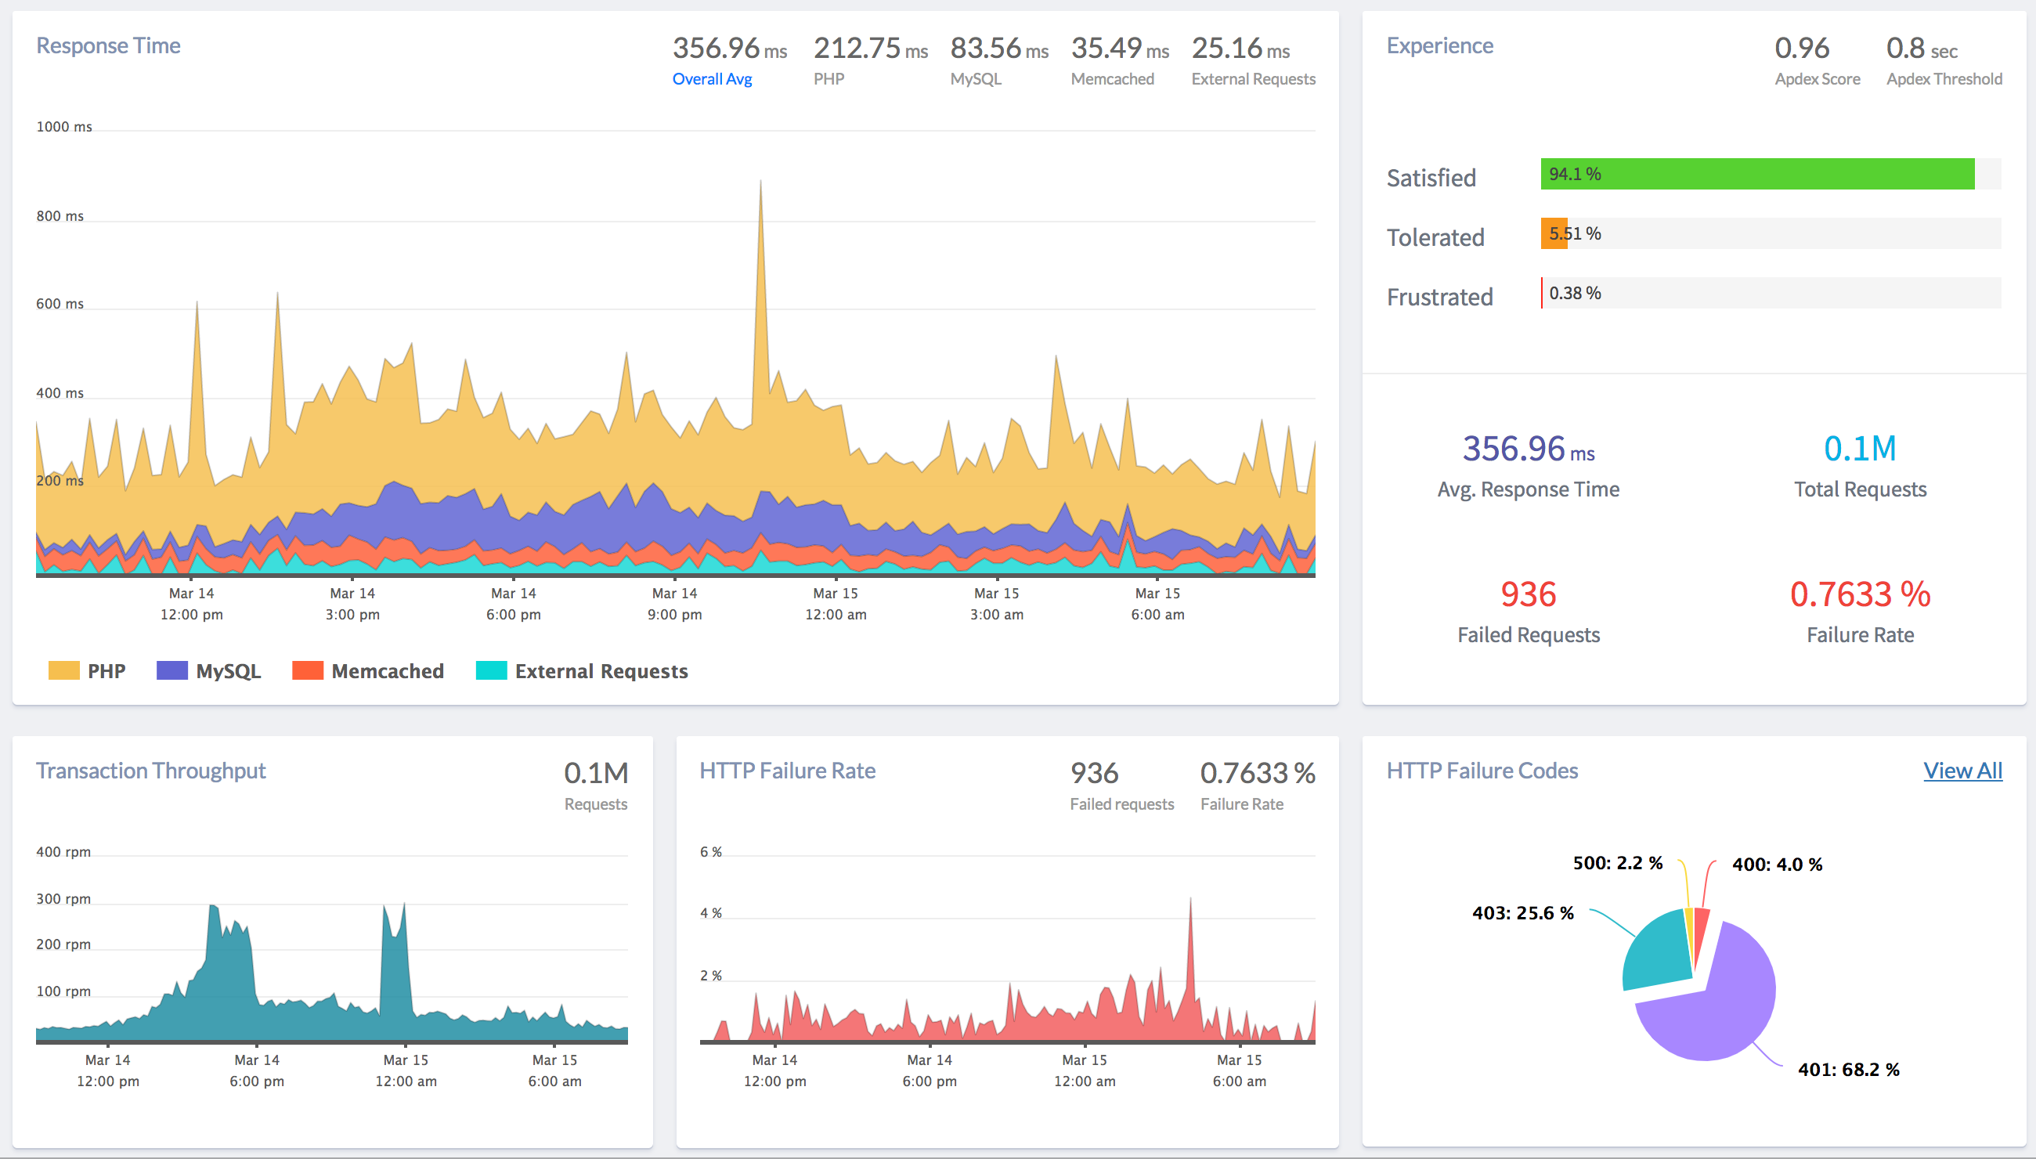
Task: Click the HTTP Failure Rate panel title
Action: (x=787, y=771)
